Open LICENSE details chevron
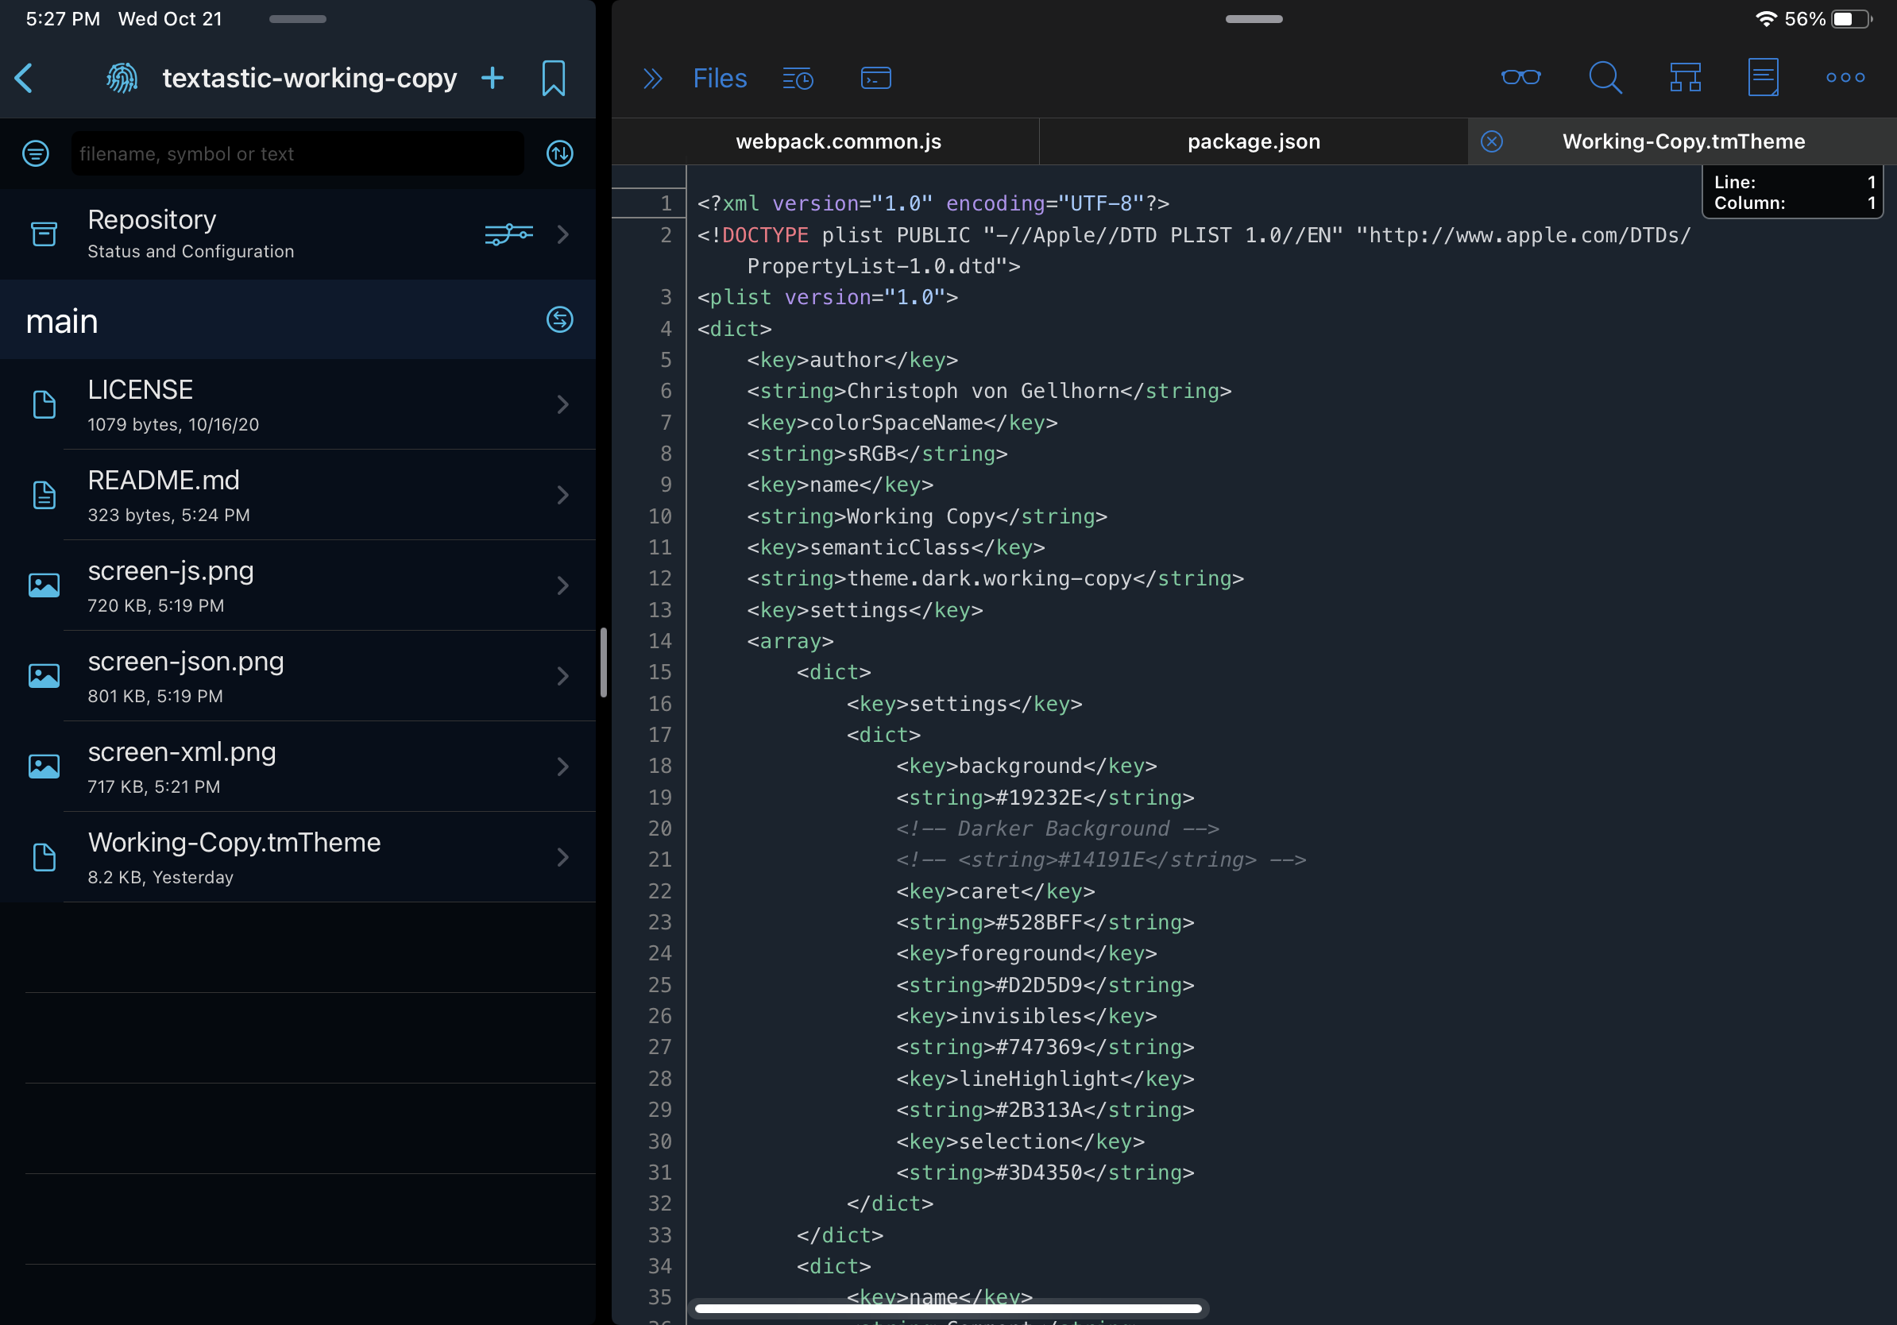1897x1325 pixels. [x=562, y=405]
